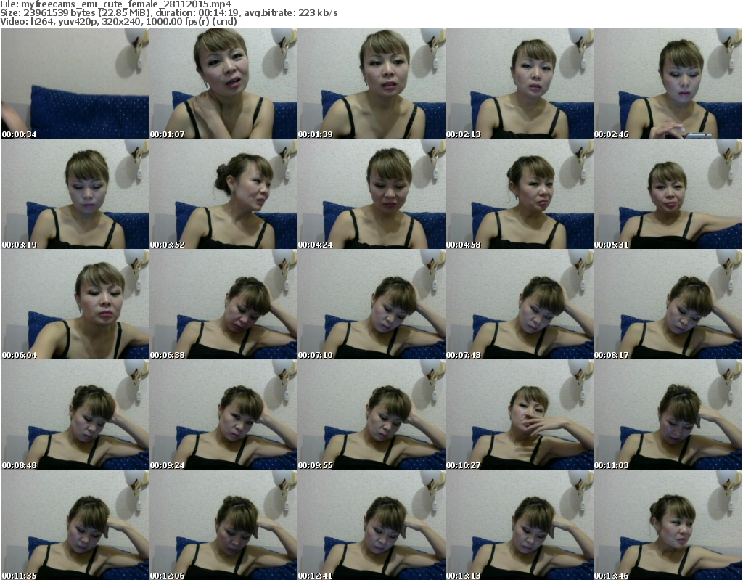This screenshot has width=743, height=580.
Task: Open the frame stamped 00:04:58
Action: 520,194
